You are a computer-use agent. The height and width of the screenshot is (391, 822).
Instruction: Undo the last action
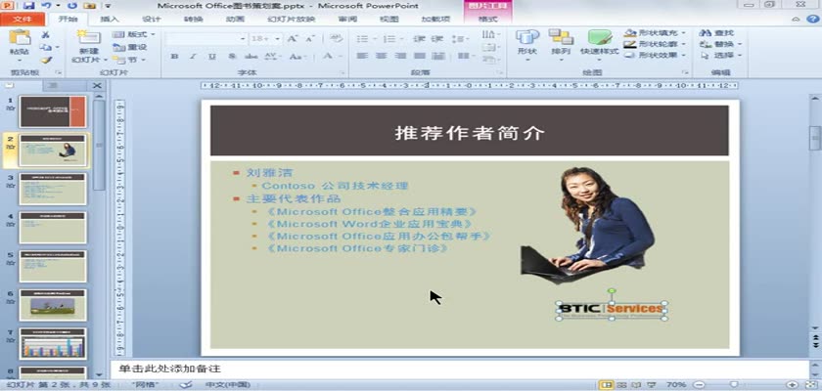pyautogui.click(x=46, y=6)
